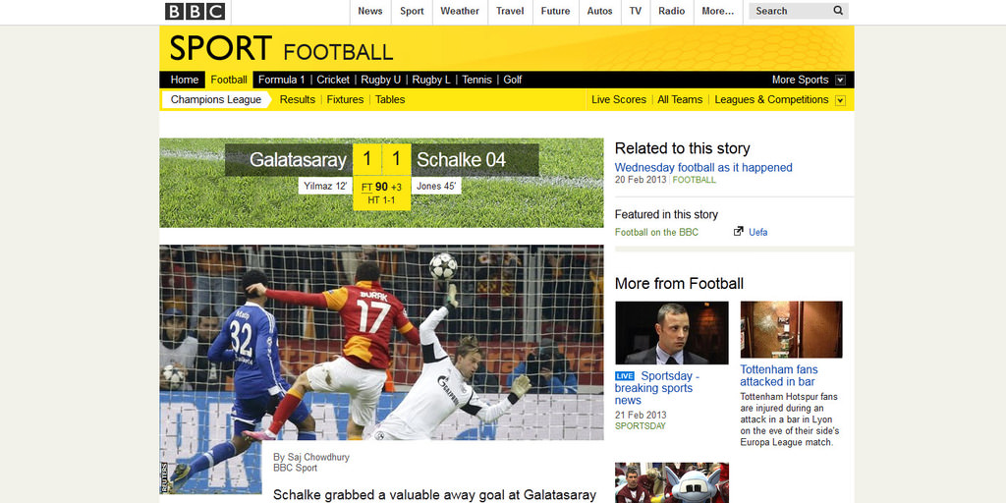1006x503 pixels.
Task: Click the Leagues & Competitions label
Action: (x=772, y=99)
